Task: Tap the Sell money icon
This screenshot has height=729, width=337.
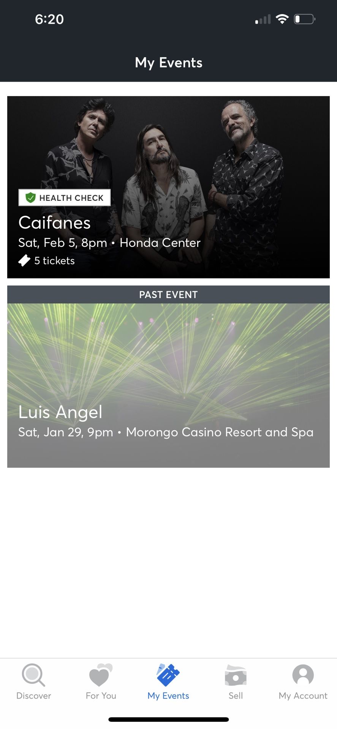Action: [x=236, y=675]
